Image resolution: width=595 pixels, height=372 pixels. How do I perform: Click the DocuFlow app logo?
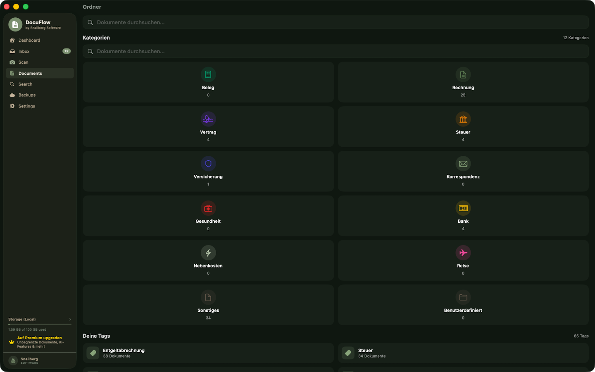(15, 24)
